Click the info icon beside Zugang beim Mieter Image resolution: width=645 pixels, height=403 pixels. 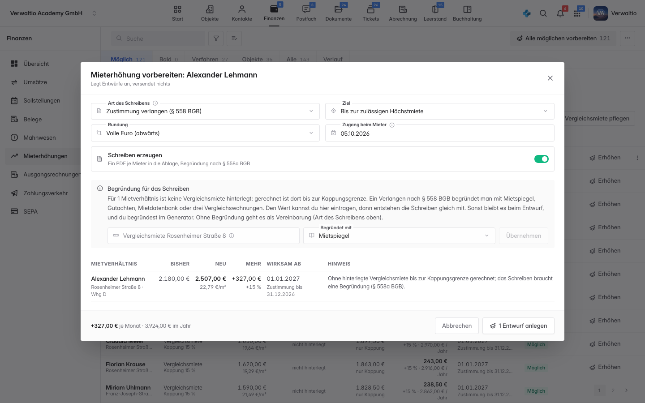tap(392, 125)
